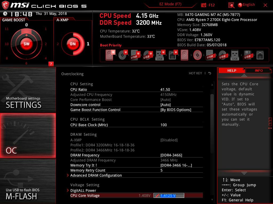Toggle Game Boost SW knob
This screenshot has height=204, width=273.
(x=26, y=44)
